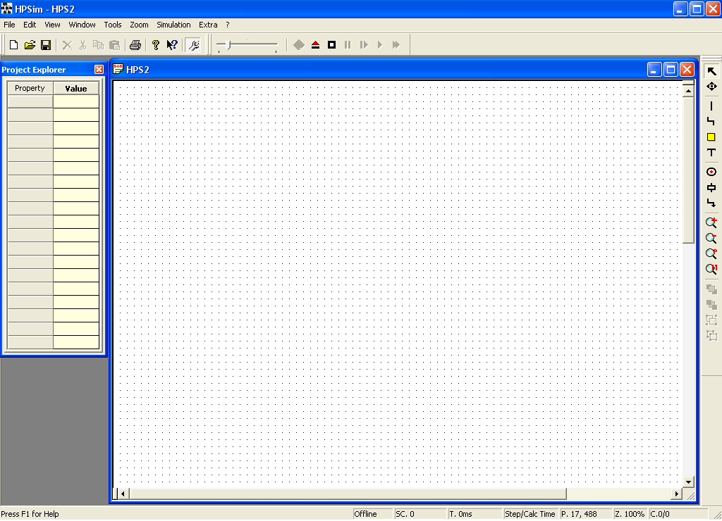
Task: Click the copy icon in the toolbar
Action: click(98, 44)
